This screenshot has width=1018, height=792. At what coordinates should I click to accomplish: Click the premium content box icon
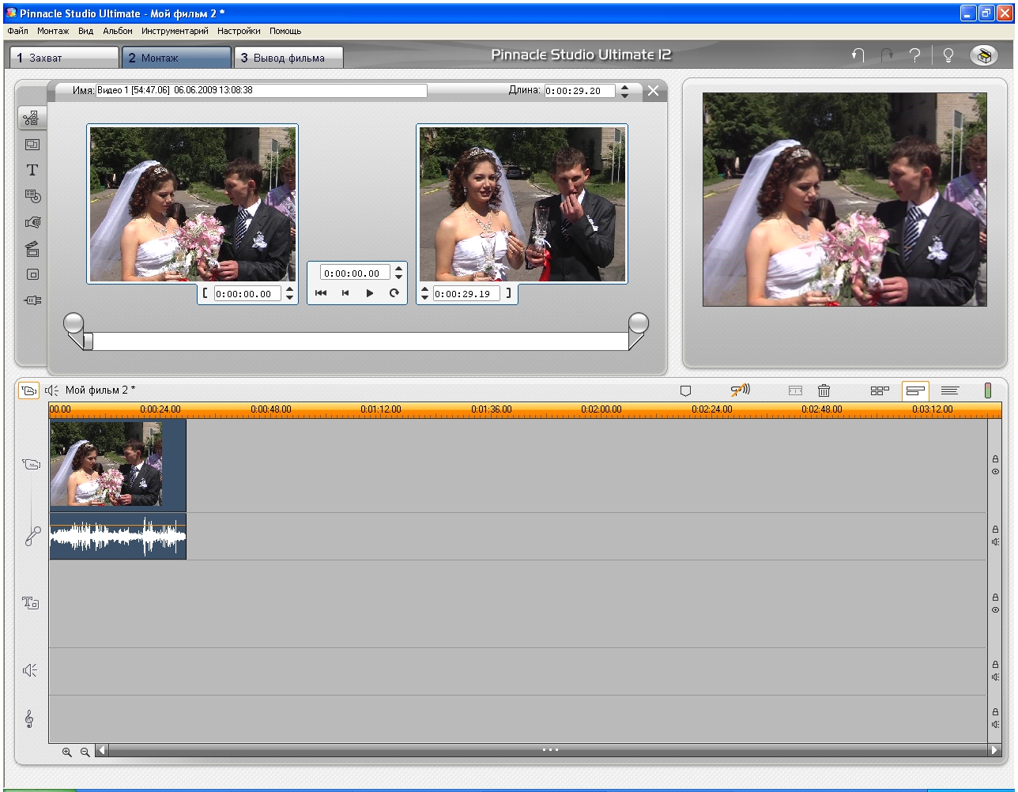pyautogui.click(x=983, y=55)
